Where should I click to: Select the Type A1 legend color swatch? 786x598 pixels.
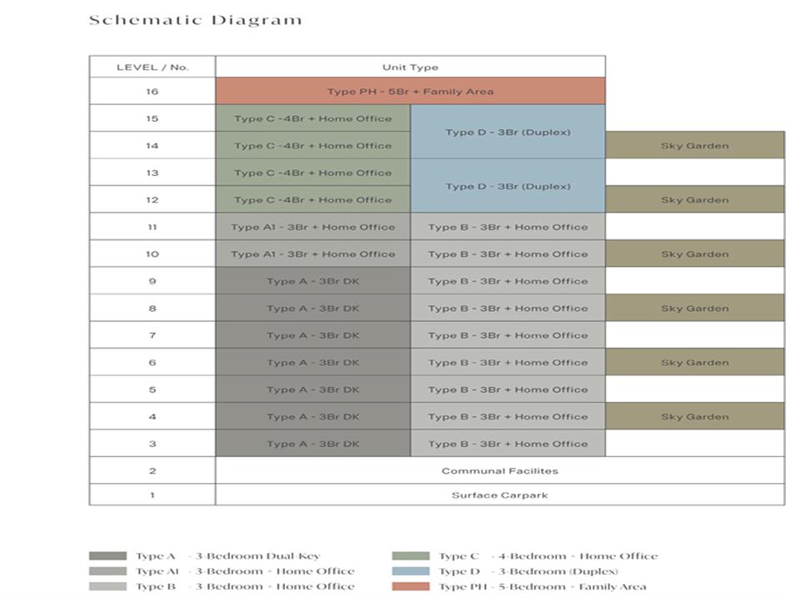pyautogui.click(x=108, y=571)
